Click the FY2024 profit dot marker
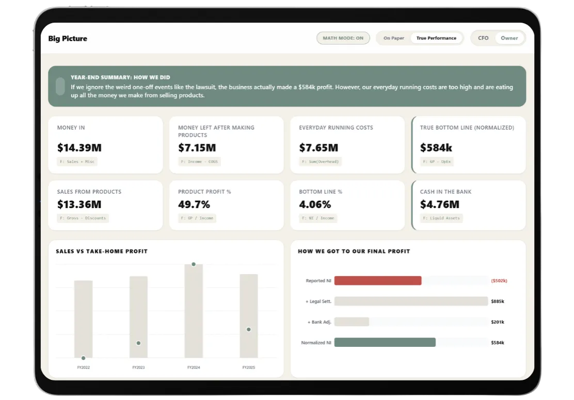The image size is (574, 400). tap(194, 264)
